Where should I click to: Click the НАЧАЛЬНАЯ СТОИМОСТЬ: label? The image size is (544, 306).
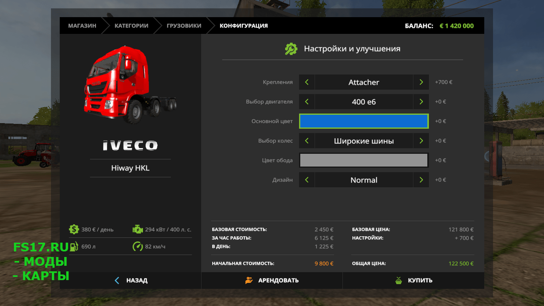[243, 263]
